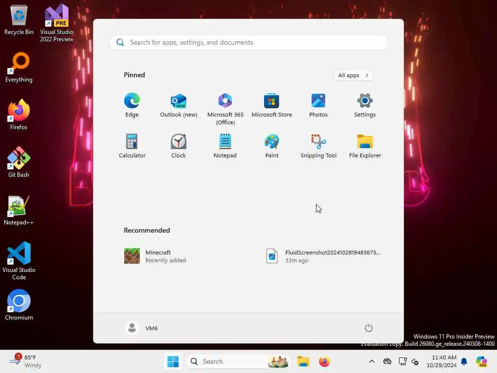Select the Everything desktop shortcut
Viewport: 497px width, 373px height.
[19, 68]
